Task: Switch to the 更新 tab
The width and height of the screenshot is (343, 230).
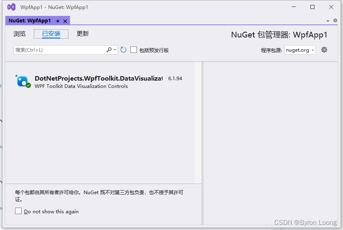Action: (82, 34)
